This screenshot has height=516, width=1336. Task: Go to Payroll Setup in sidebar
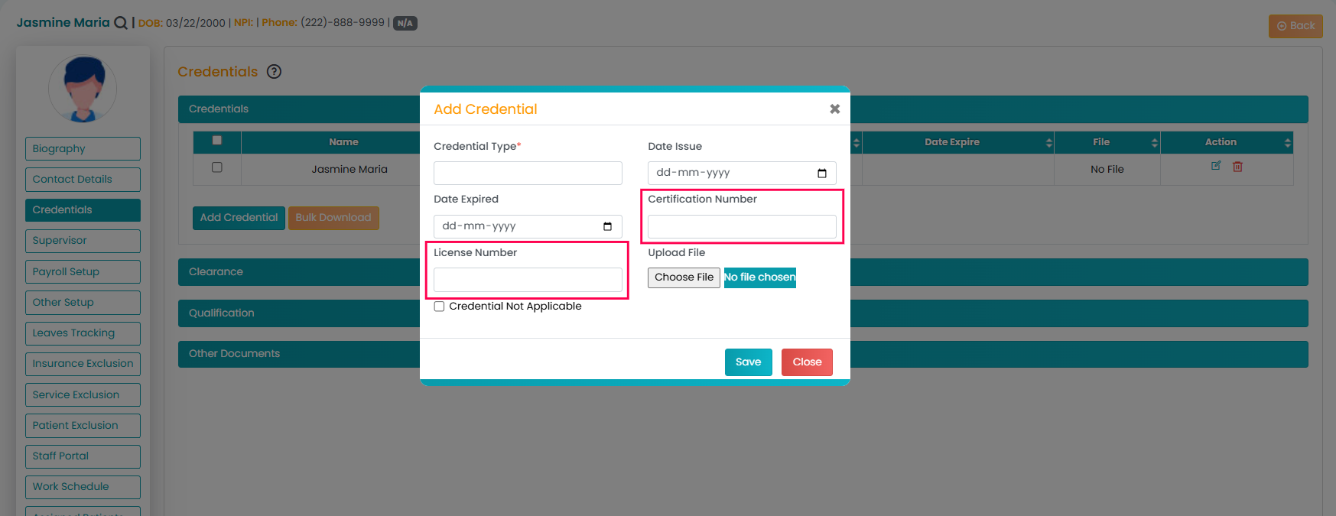(x=83, y=272)
